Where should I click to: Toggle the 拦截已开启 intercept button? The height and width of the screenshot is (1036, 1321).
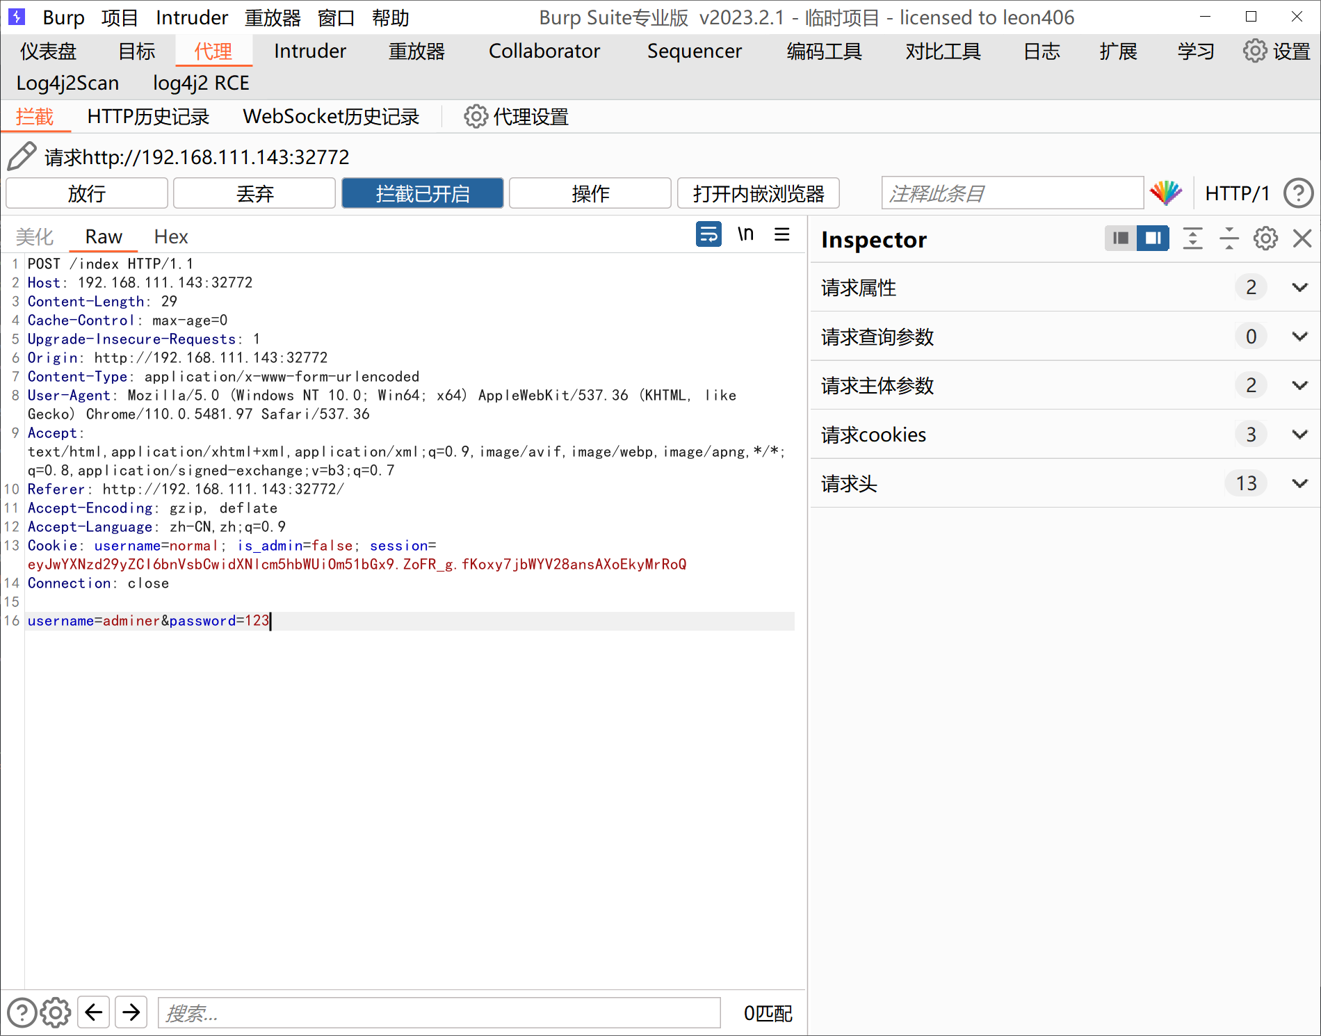[423, 193]
